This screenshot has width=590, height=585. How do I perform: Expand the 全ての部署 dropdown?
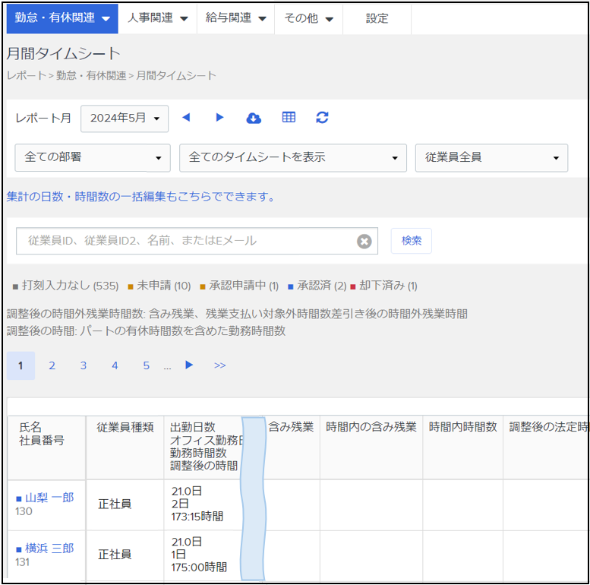tap(93, 158)
